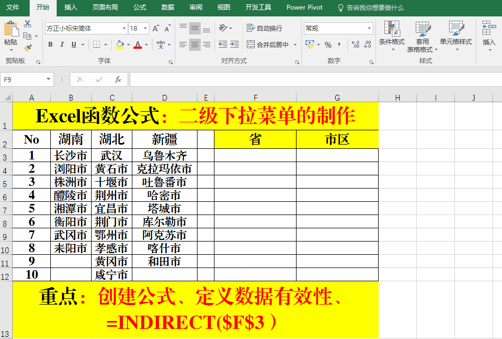Apply percent style format
502x339 pixels.
point(328,45)
